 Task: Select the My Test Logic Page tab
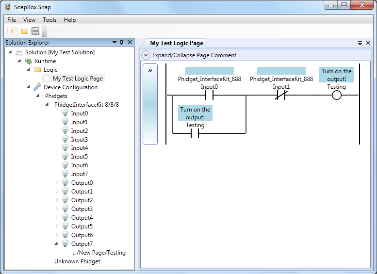click(x=177, y=43)
